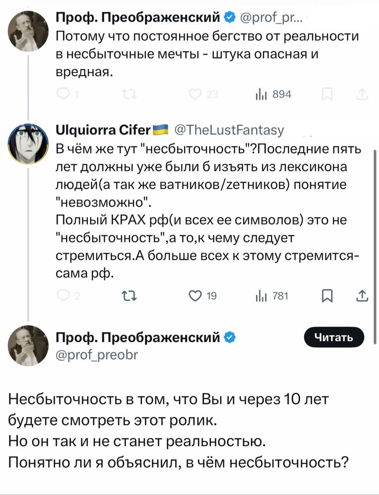Share Ulquiorra Cifer's tweet

[x=362, y=297]
